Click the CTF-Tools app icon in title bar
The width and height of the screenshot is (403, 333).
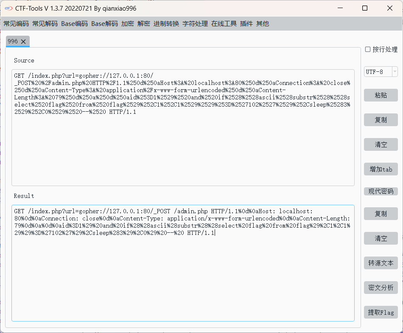coord(8,8)
